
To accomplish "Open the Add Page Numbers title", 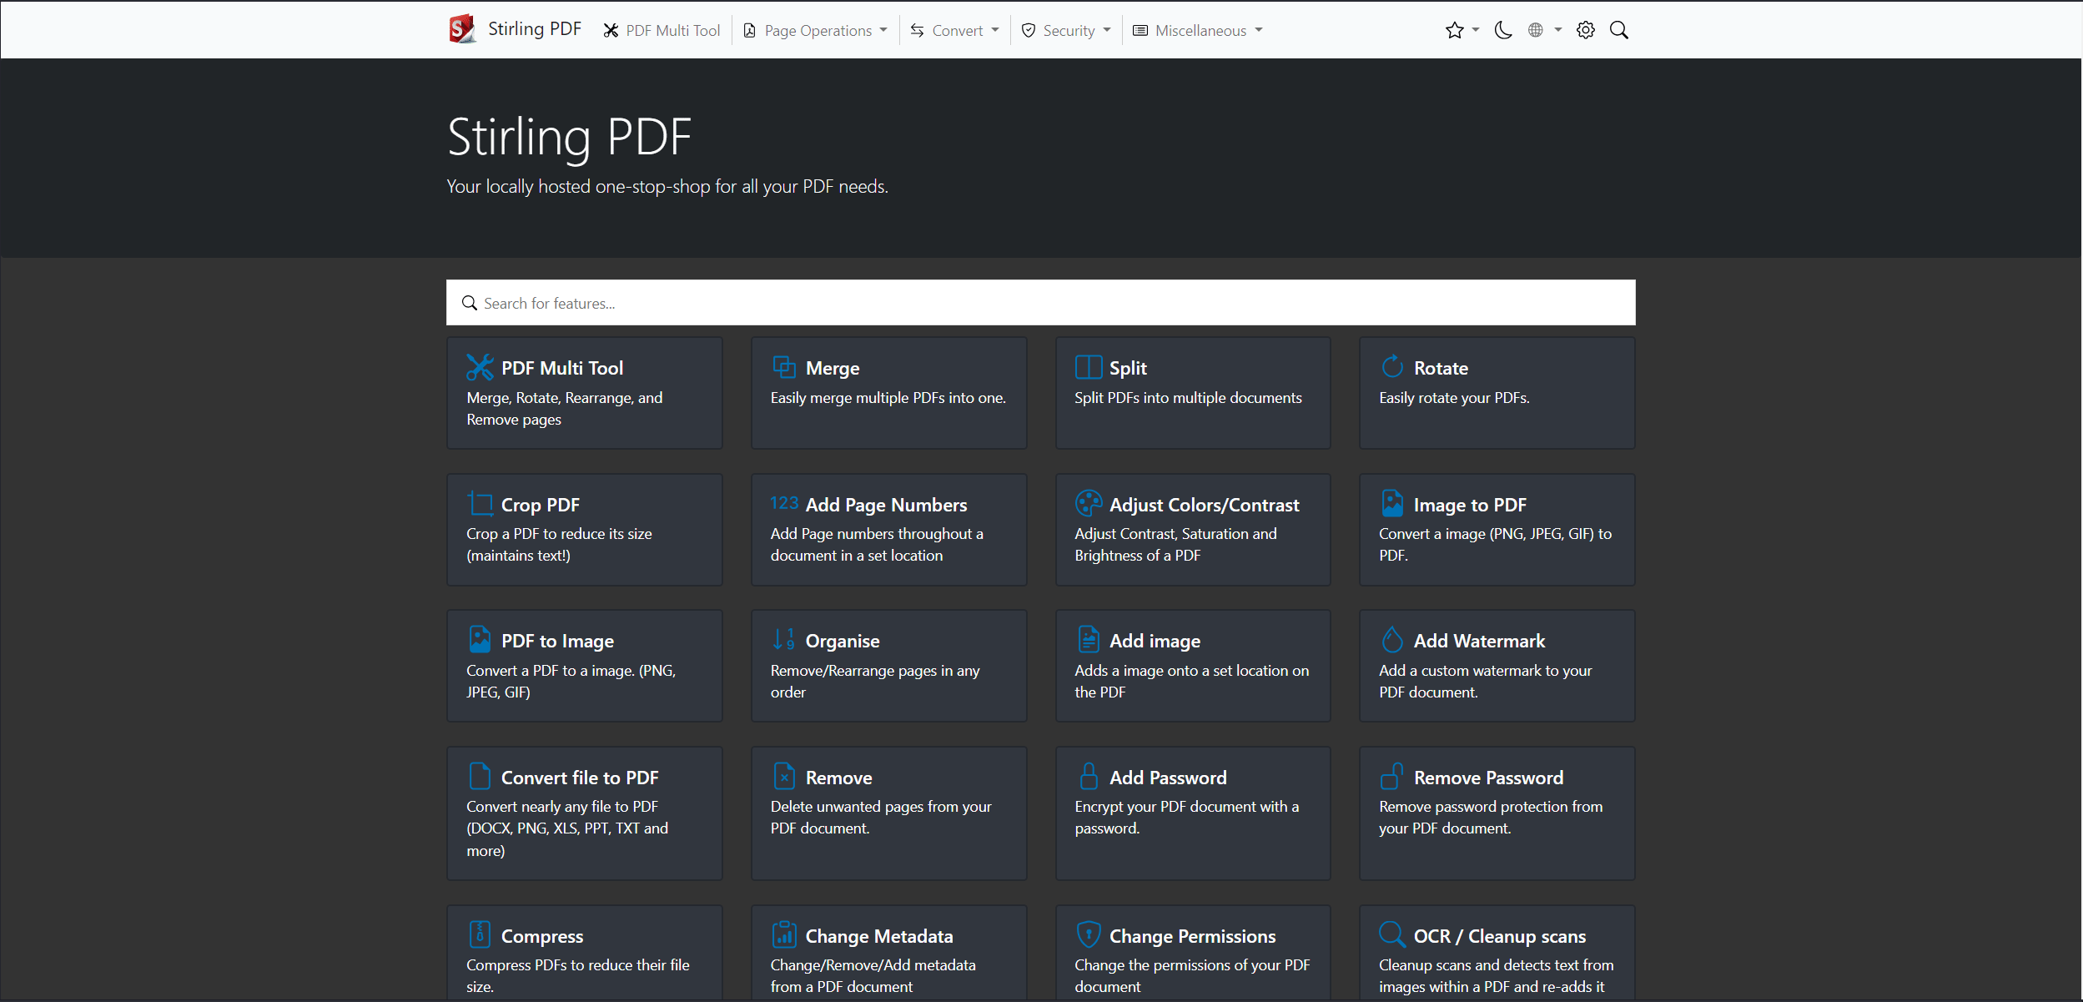I will coord(886,505).
